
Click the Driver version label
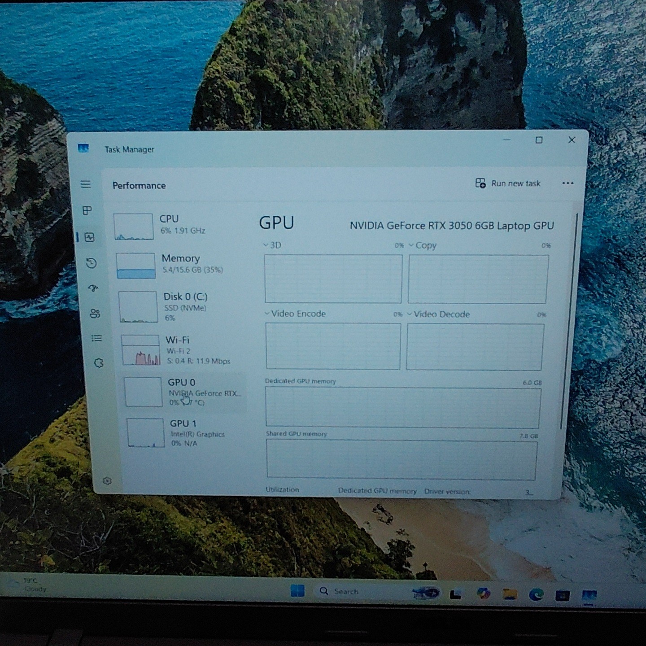point(447,491)
